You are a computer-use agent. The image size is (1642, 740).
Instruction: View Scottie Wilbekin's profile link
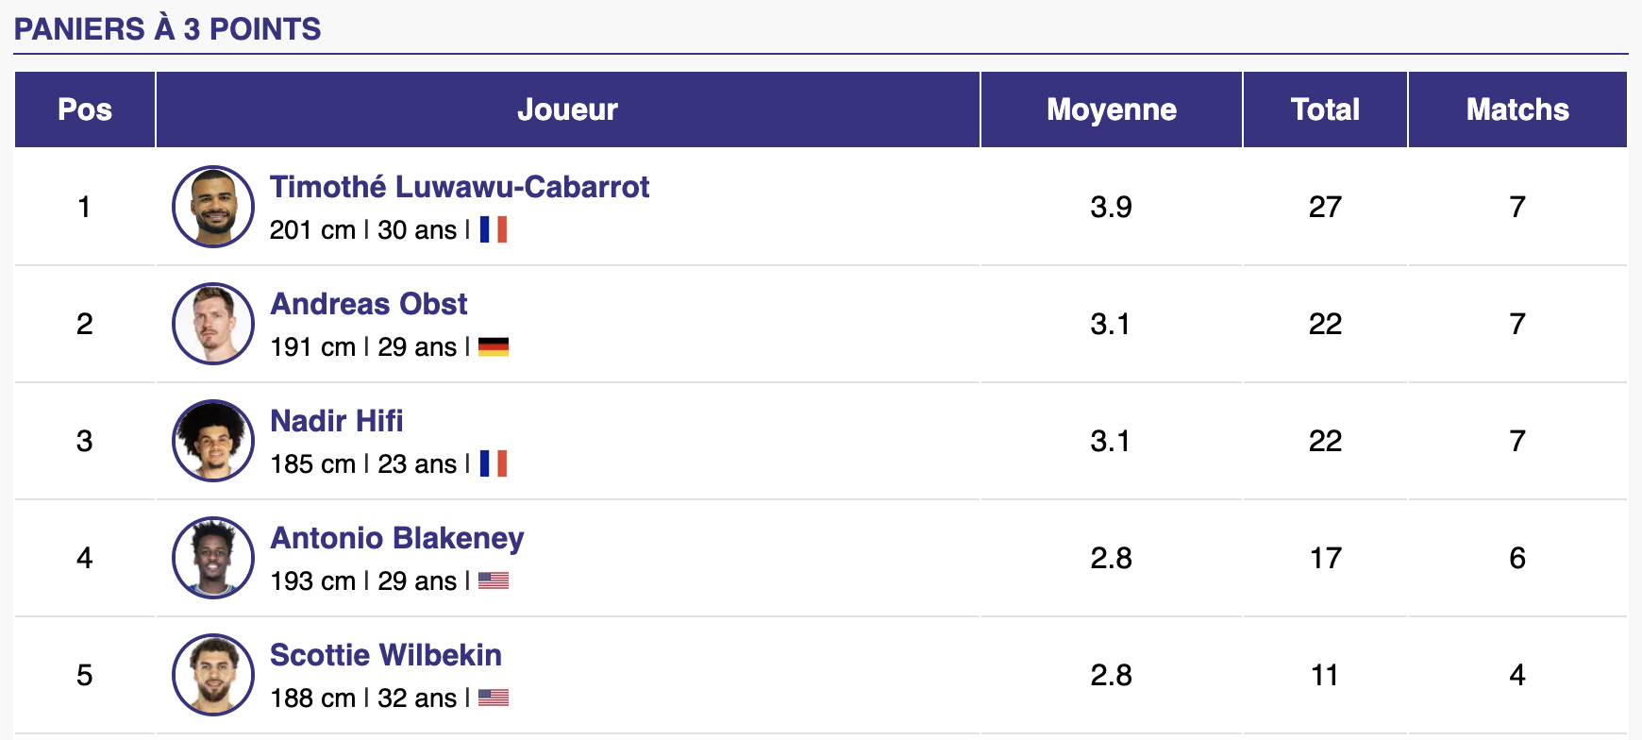tap(386, 655)
